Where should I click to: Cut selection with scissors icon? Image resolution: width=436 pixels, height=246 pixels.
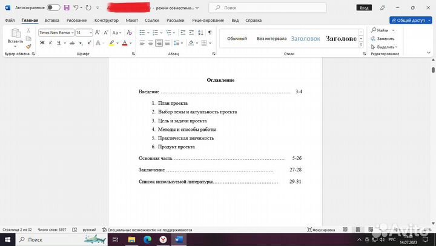click(x=28, y=31)
